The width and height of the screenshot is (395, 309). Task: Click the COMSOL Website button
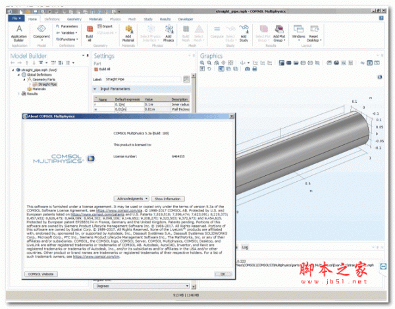(41, 274)
